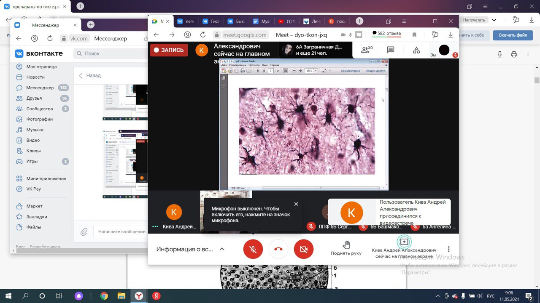Click the VK Поиск search field
The height and width of the screenshot is (303, 540).
pos(111,53)
